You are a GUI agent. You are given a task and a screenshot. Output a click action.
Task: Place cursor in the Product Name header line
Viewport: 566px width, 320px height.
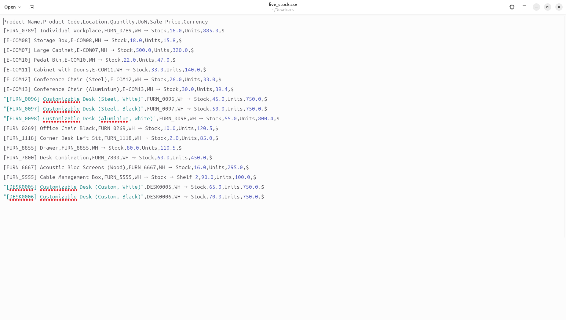point(106,22)
